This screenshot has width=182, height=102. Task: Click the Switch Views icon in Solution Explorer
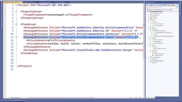(x=154, y=5)
